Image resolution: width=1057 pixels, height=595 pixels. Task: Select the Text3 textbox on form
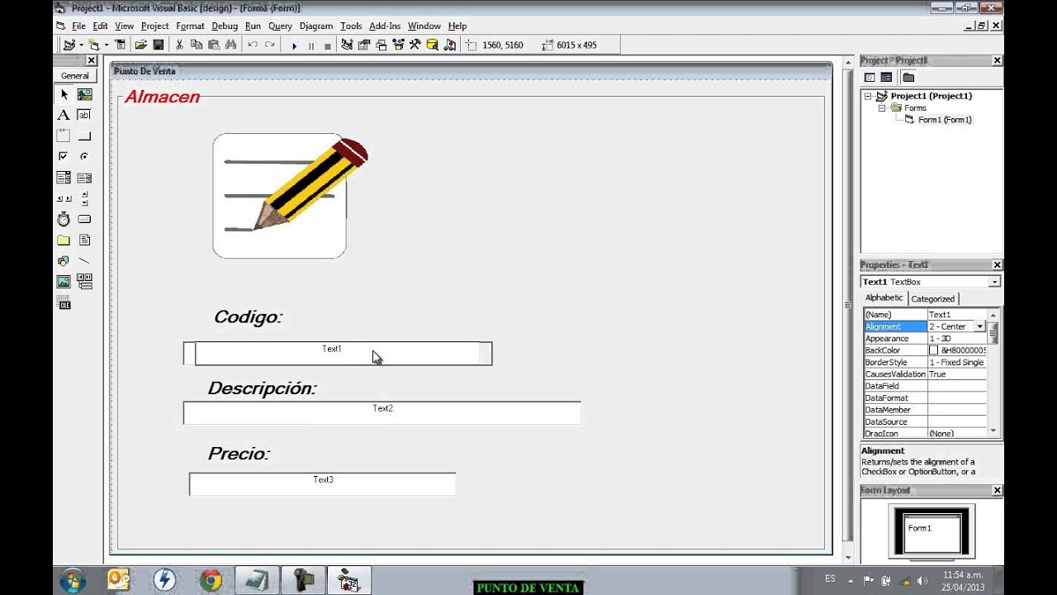[322, 484]
